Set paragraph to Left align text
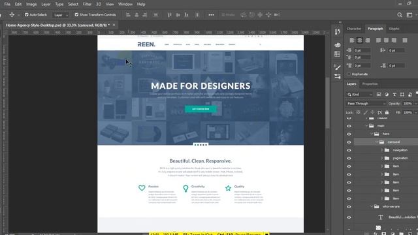 (352, 40)
